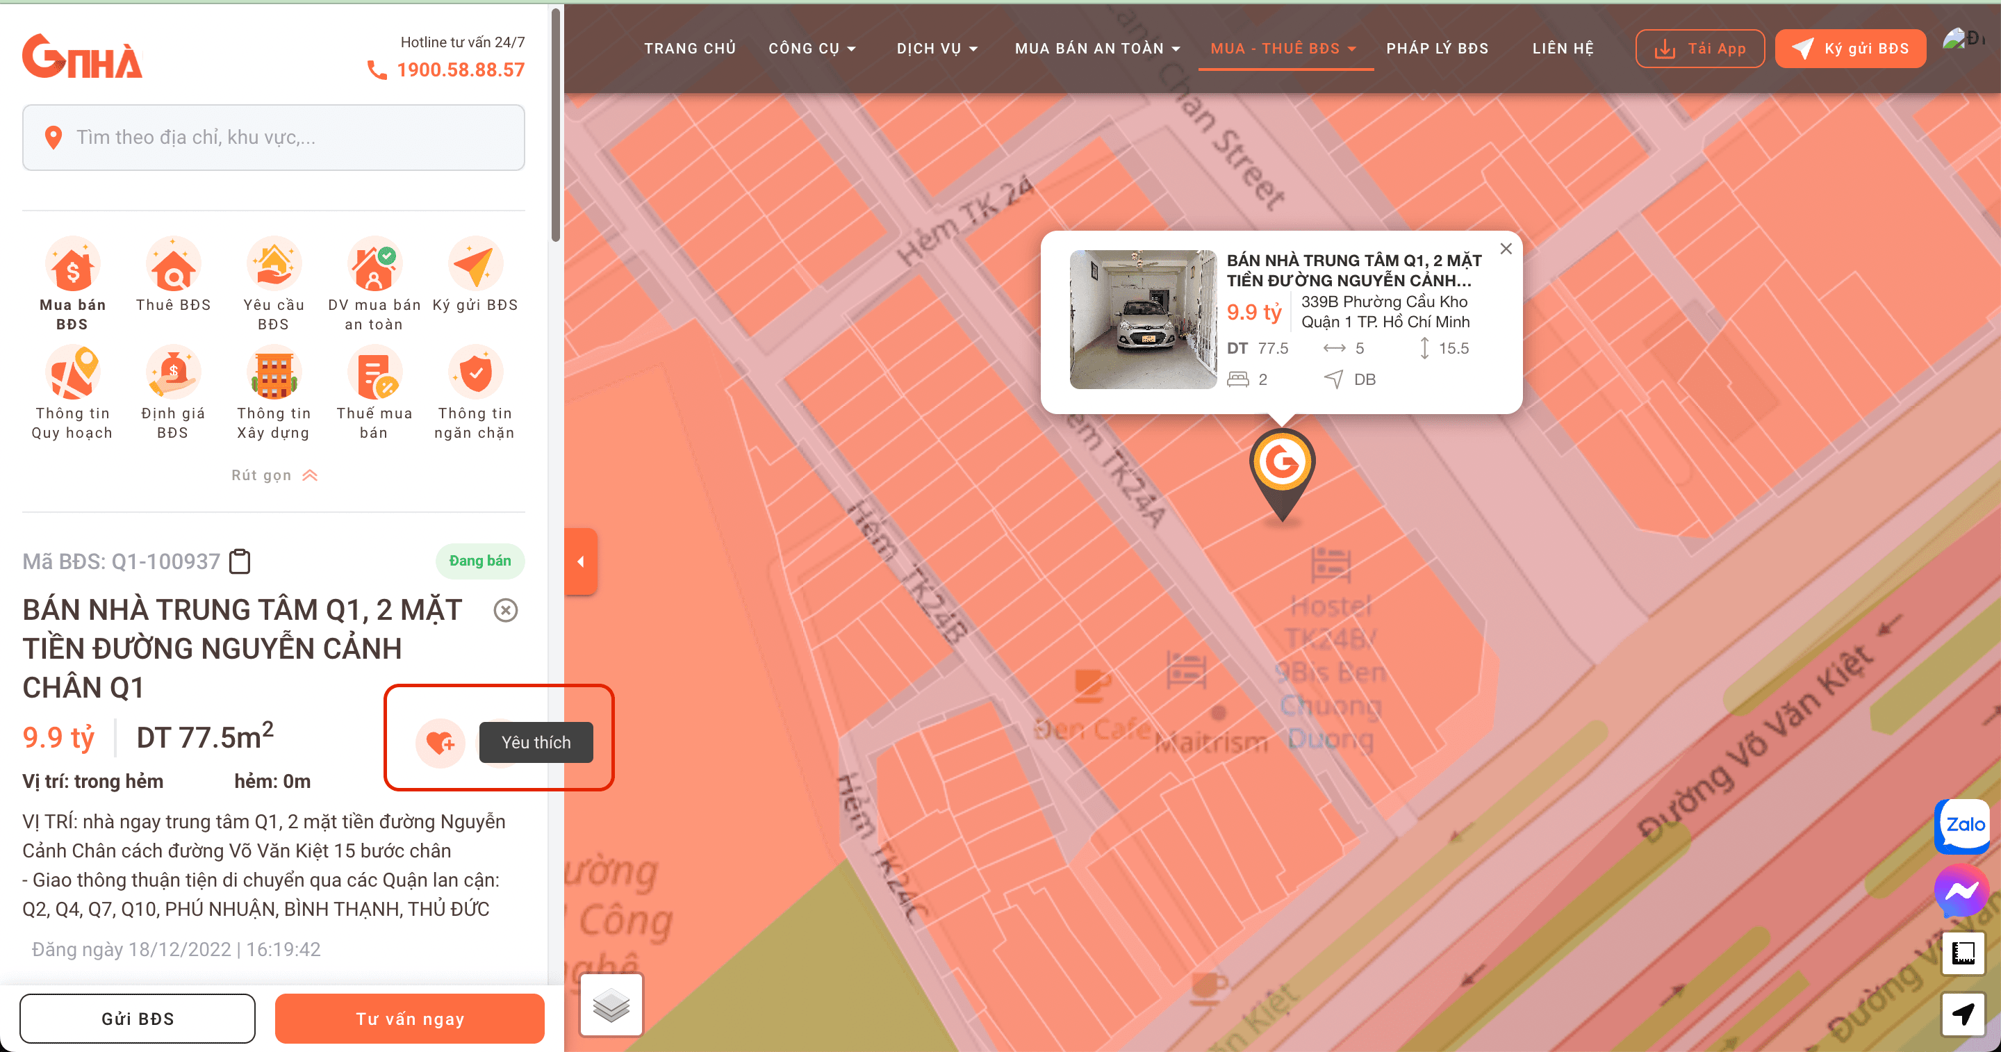The width and height of the screenshot is (2001, 1052).
Task: Click the Đen Cafe map label
Action: coord(1092,730)
